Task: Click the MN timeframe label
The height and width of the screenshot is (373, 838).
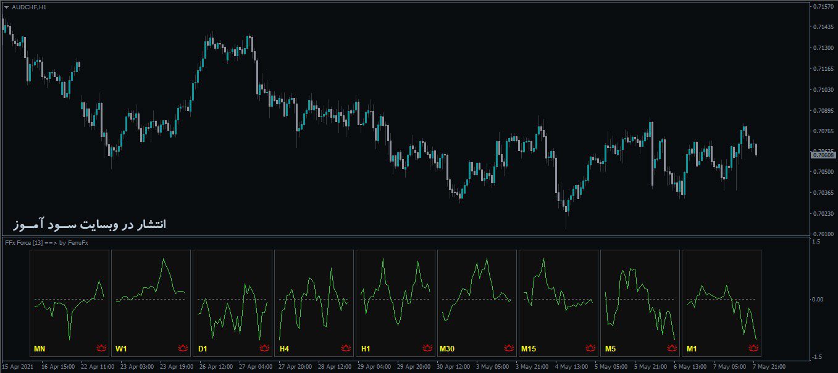Action: [x=38, y=348]
